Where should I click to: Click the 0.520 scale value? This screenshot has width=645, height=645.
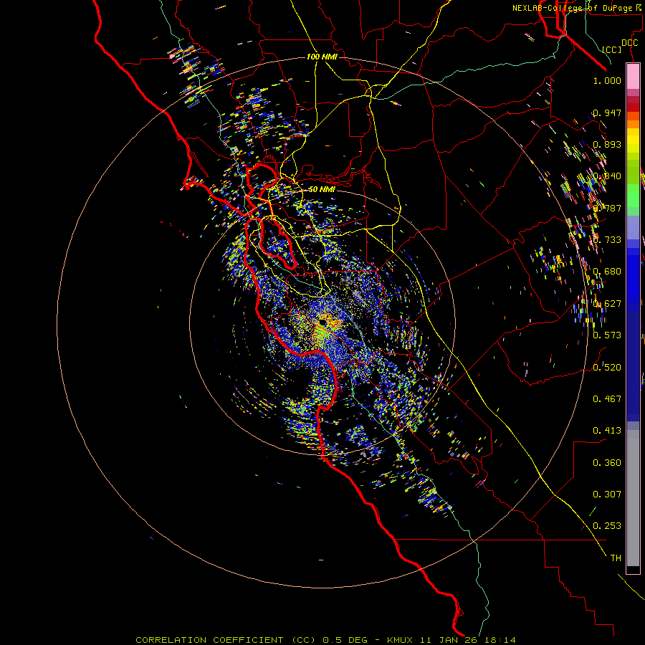point(607,368)
